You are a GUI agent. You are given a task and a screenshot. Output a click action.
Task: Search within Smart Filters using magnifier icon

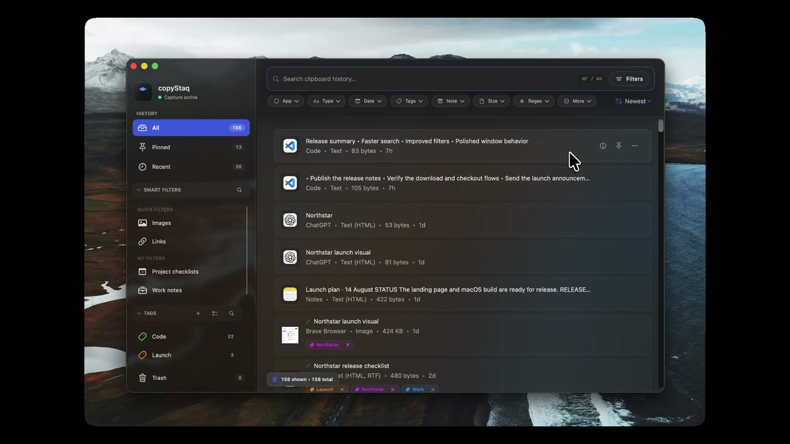[x=239, y=190]
